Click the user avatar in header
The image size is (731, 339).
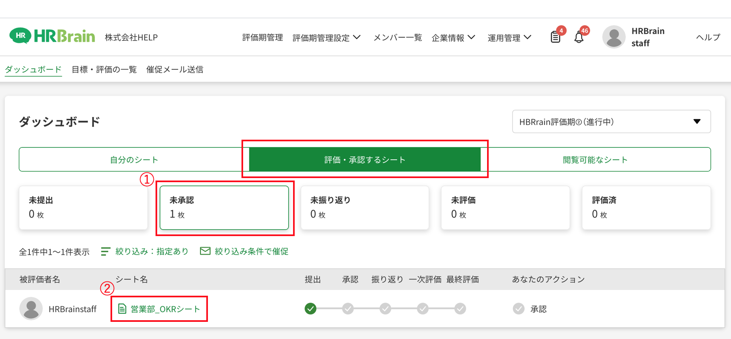point(614,37)
